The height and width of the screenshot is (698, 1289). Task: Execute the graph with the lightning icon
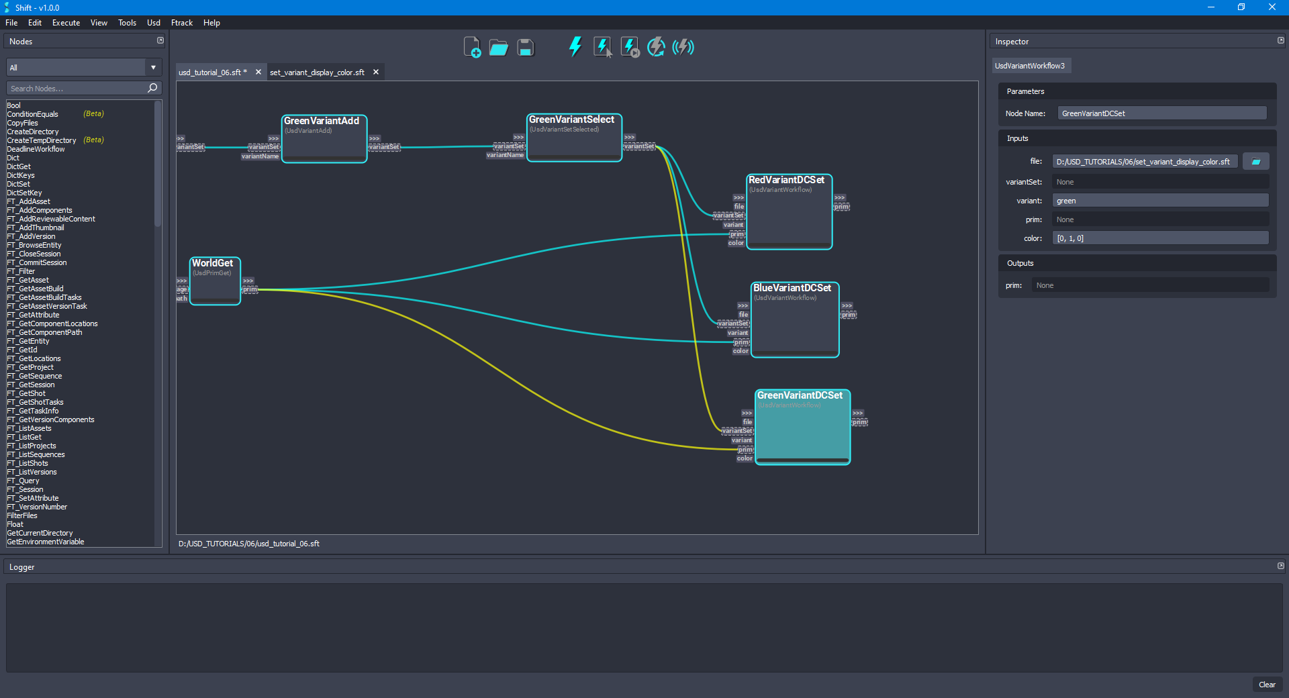tap(574, 47)
